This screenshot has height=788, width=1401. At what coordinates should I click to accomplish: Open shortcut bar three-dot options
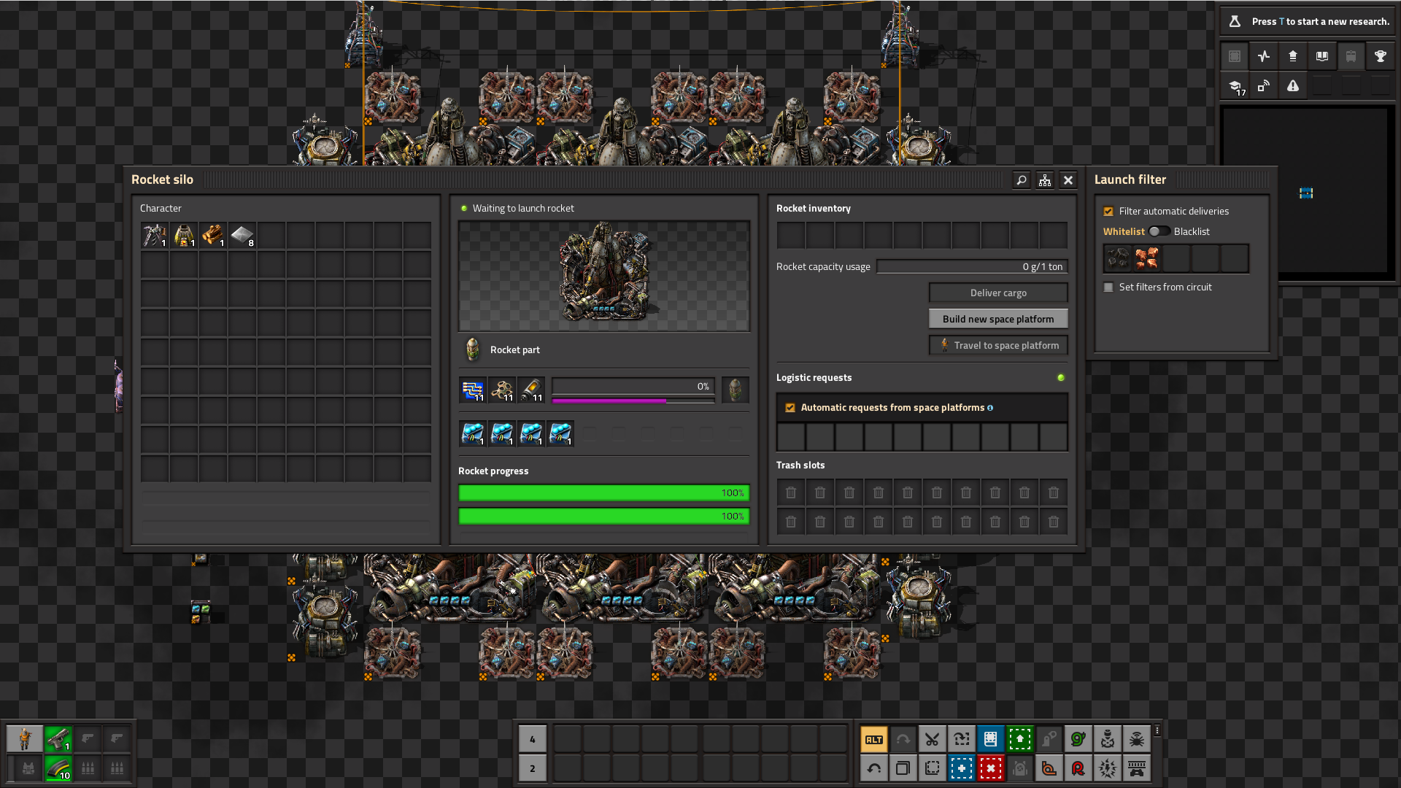(1157, 730)
